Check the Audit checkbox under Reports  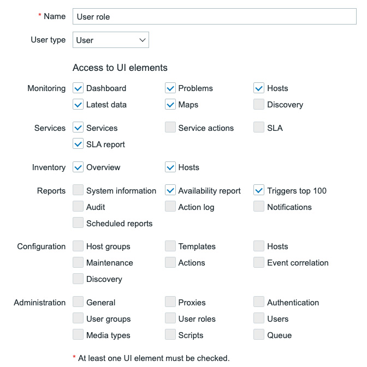pos(78,207)
